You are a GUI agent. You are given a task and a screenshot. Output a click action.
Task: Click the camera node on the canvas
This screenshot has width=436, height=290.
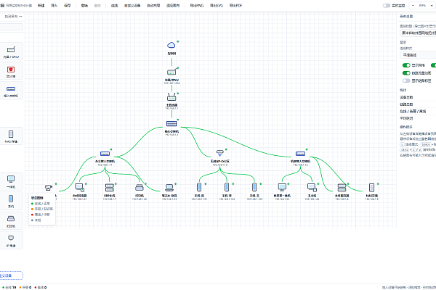pos(49,188)
